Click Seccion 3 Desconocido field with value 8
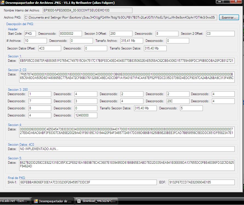This screenshot has height=205, width=244. (x=40, y=108)
